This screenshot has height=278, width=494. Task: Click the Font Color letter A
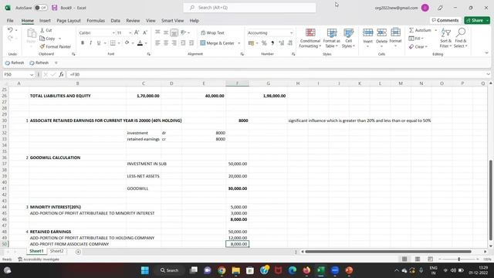[140, 43]
